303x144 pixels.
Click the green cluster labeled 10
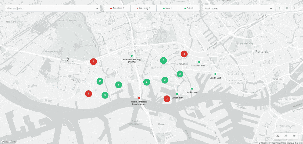100,81
